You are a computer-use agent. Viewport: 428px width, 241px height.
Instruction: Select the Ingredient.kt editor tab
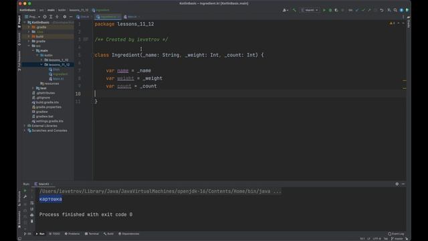click(108, 17)
